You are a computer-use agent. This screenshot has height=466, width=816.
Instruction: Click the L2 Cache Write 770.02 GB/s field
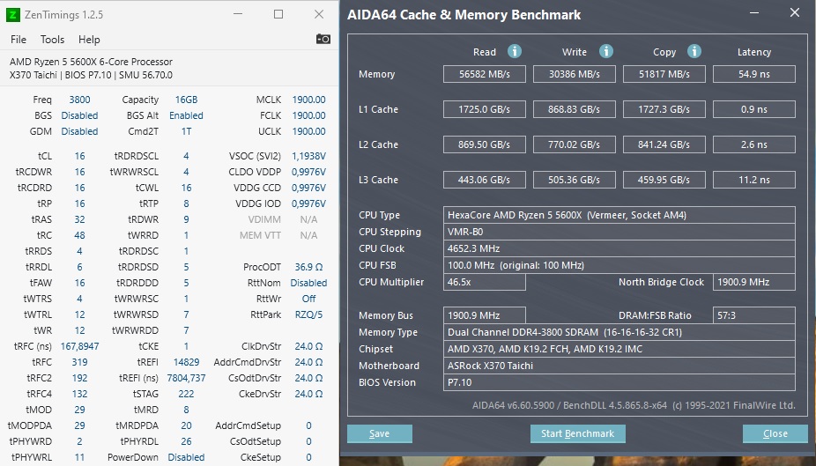575,144
